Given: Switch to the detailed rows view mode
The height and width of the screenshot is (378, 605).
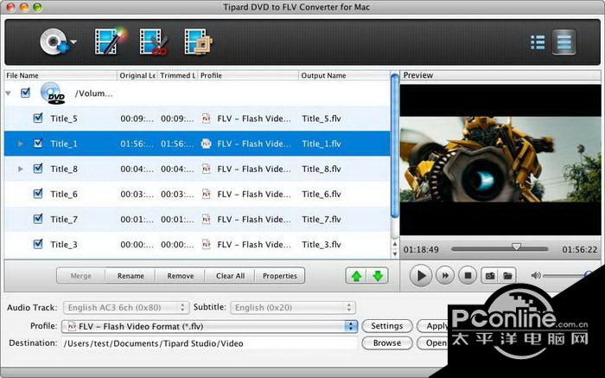Looking at the screenshot, I should pyautogui.click(x=564, y=42).
